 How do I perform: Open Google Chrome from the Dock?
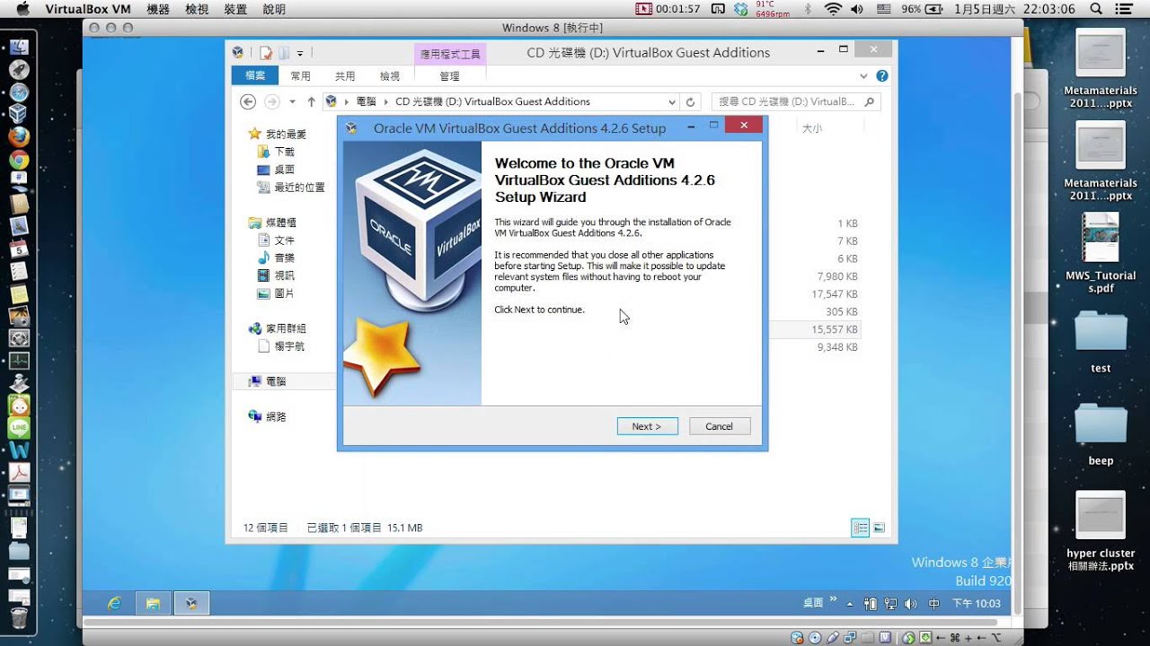[x=19, y=160]
